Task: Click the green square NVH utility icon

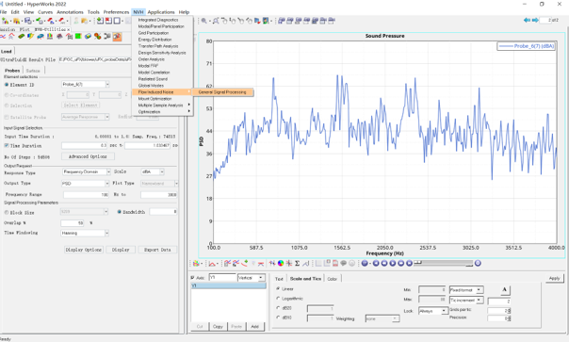Action: point(78,37)
